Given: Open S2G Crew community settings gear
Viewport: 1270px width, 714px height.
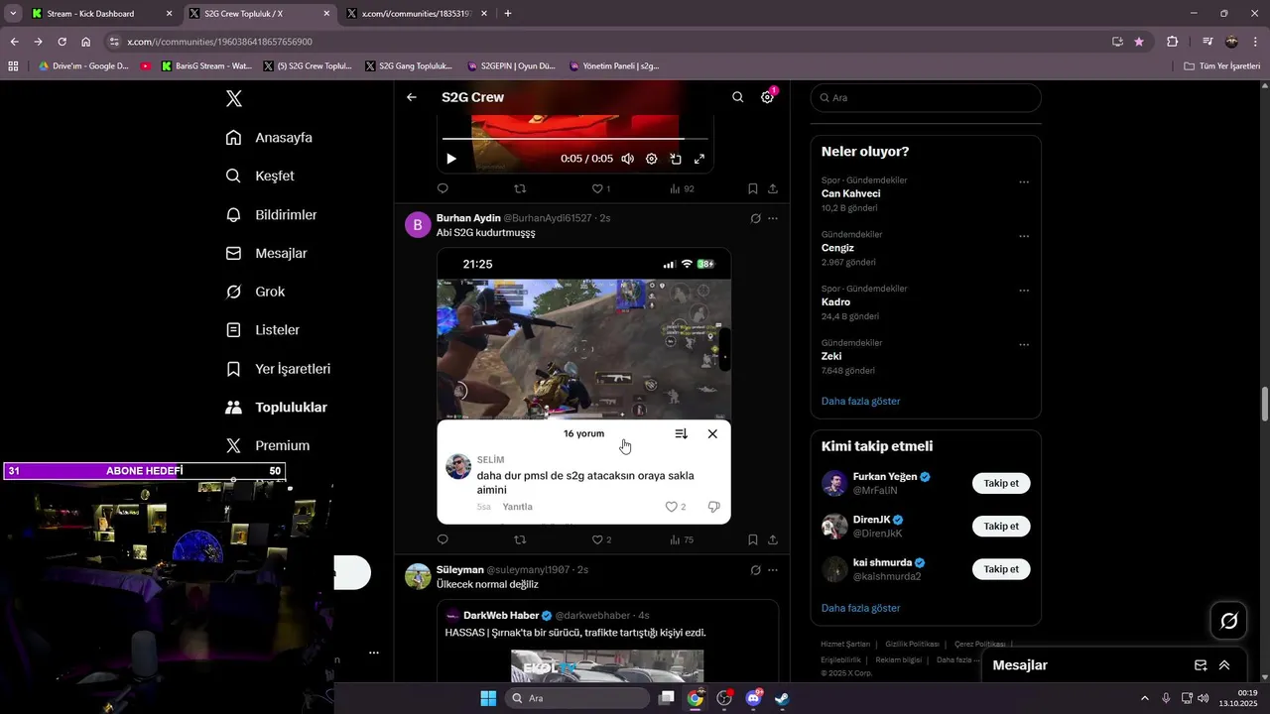Looking at the screenshot, I should tap(767, 97).
